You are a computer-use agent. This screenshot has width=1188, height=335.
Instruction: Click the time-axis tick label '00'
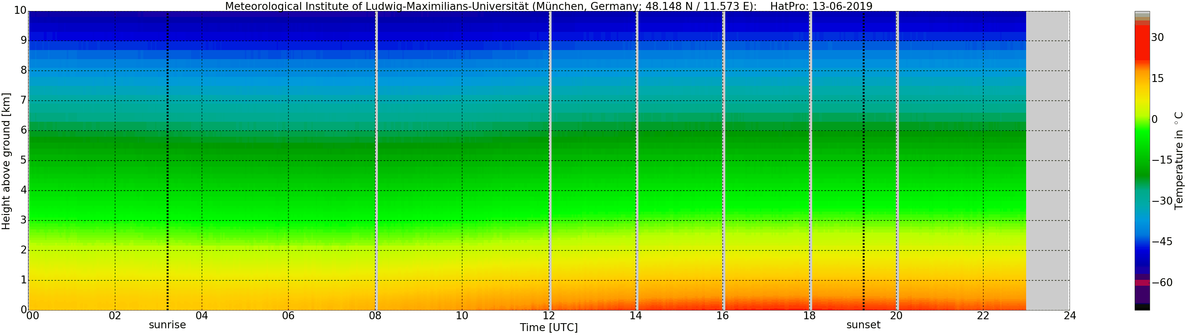pyautogui.click(x=33, y=316)
